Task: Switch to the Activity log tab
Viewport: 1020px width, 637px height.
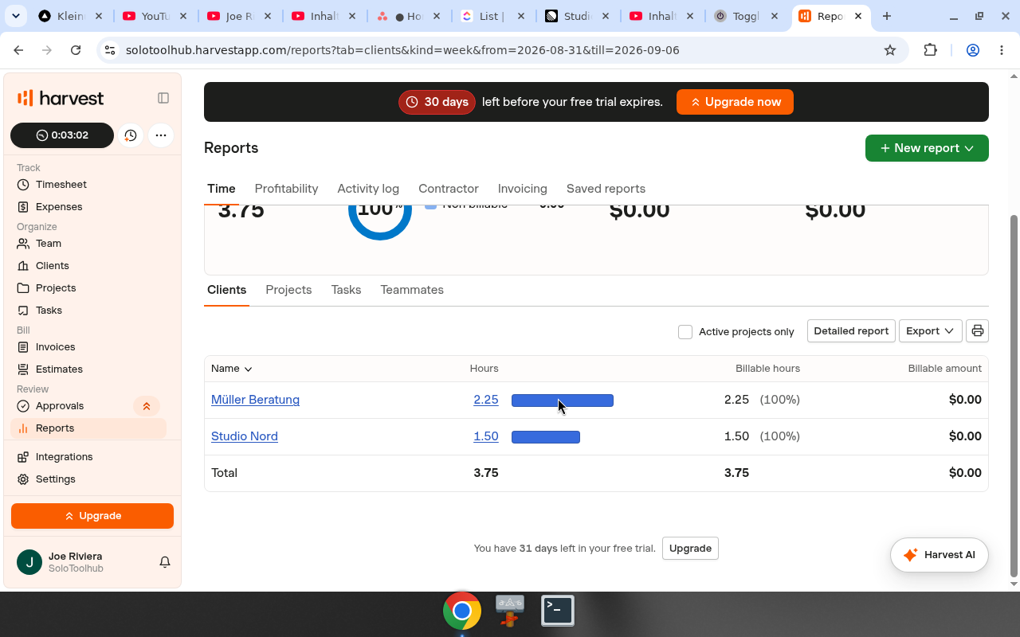Action: (368, 189)
